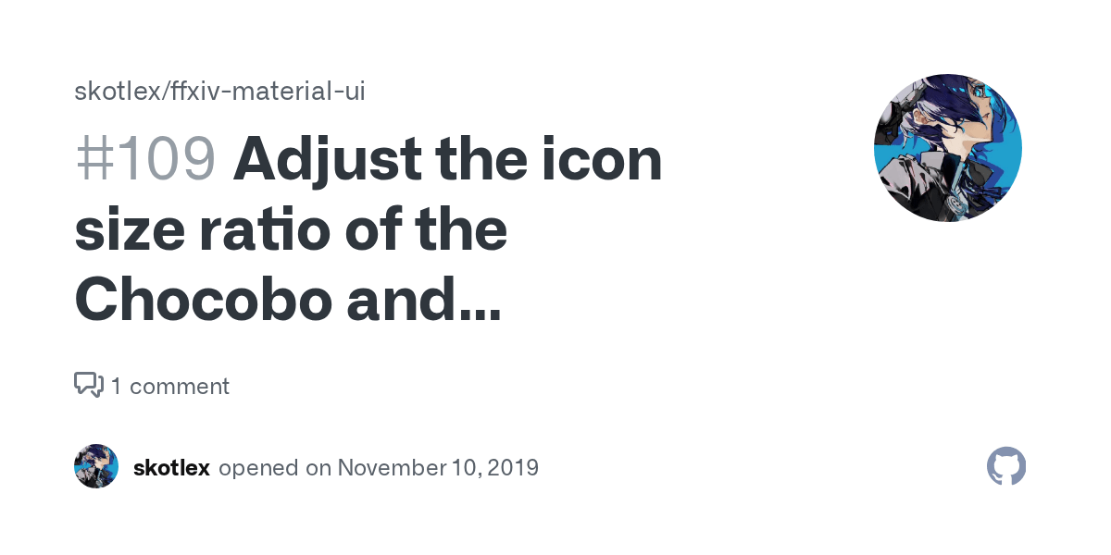Click the year 2019 in the opened date
This screenshot has width=1111, height=555.
click(x=512, y=467)
